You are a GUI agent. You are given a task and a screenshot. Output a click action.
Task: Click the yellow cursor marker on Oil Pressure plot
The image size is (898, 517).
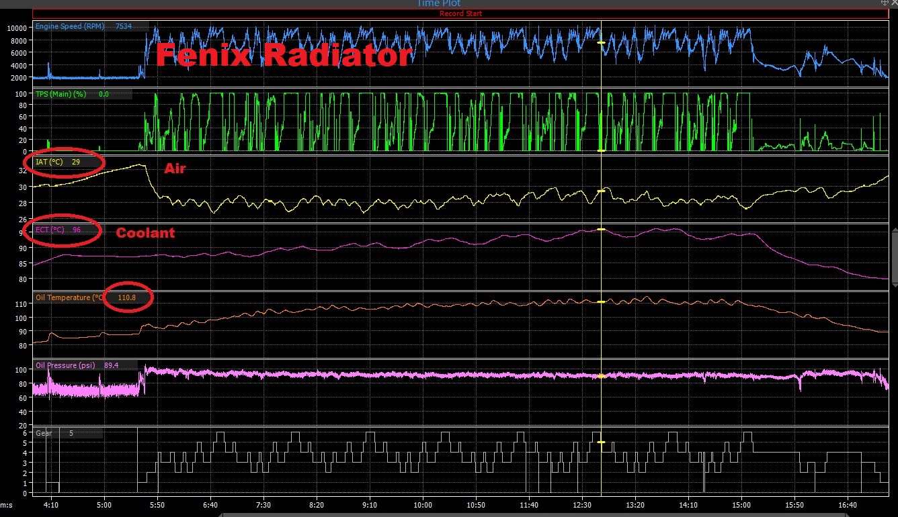[x=601, y=377]
